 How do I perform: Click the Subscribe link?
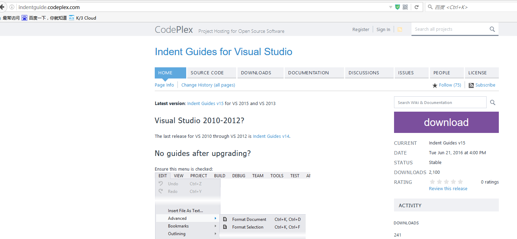point(485,85)
